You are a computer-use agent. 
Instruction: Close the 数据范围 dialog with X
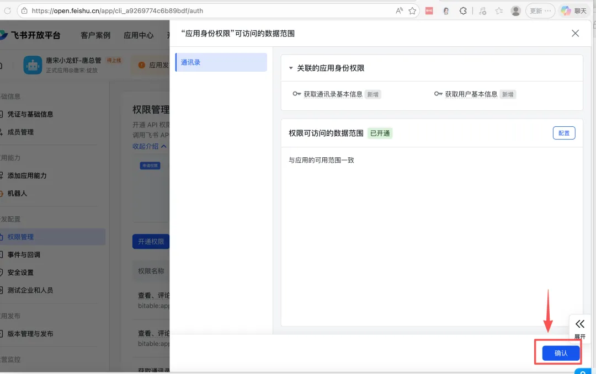pos(575,33)
